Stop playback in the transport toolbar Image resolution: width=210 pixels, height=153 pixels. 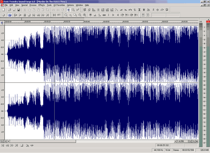pos(29,15)
